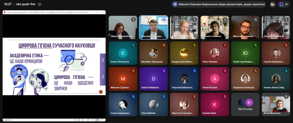This screenshot has width=293, height=123.
Task: Click the PowerPoint icon in presentation title bar
Action: (x=5, y=12)
